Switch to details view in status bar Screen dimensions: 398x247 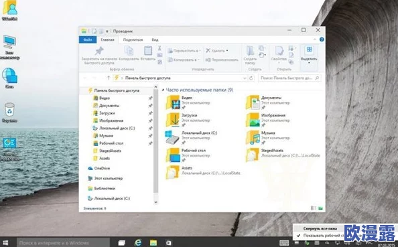click(314, 208)
